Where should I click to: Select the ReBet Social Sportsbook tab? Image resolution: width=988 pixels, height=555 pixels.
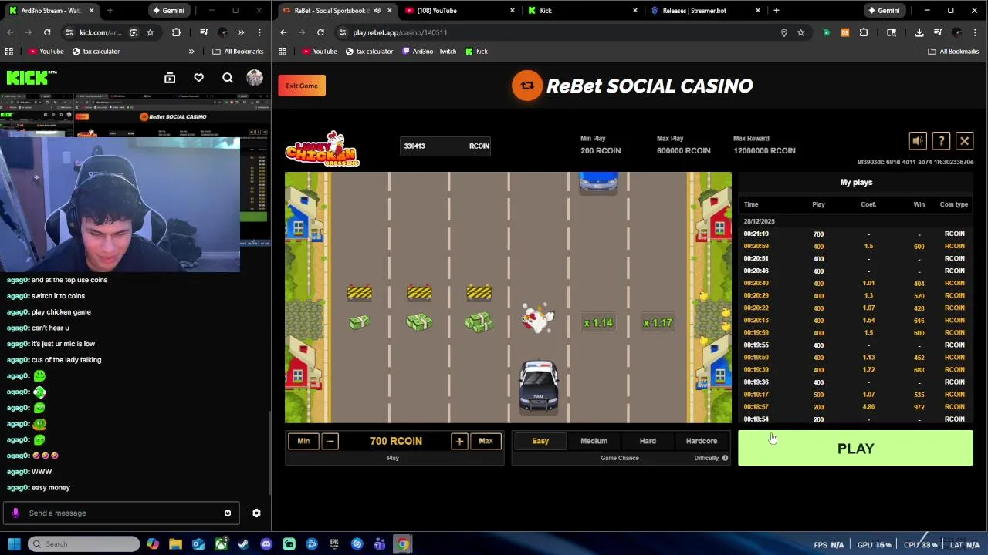coord(337,11)
